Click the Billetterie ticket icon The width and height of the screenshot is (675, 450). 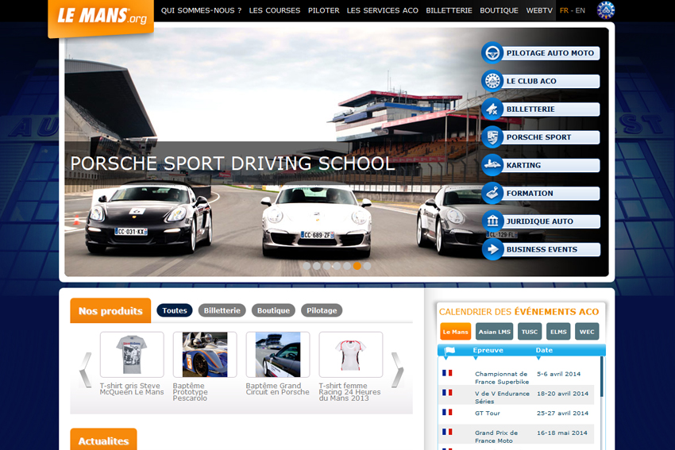click(492, 109)
